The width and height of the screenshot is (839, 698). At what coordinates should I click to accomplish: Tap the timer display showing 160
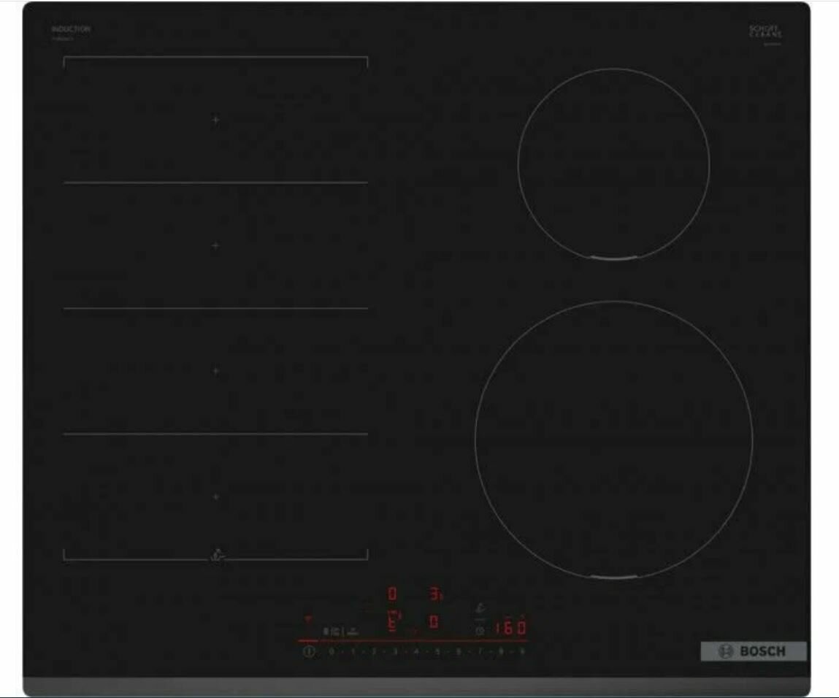(x=511, y=628)
